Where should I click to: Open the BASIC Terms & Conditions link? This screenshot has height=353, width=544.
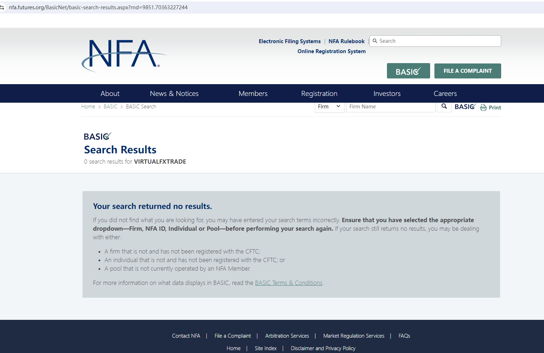pyautogui.click(x=289, y=283)
